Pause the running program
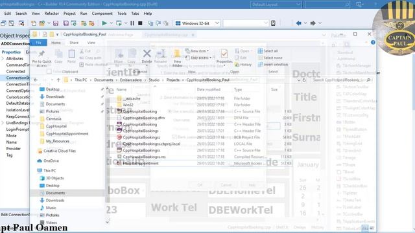 coord(132,23)
